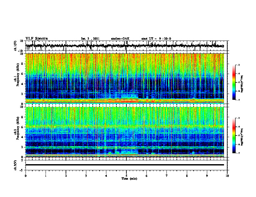Click the ch.1 color bar 'log(PSD)' unit label
The image size is (256, 197).
coord(242,84)
